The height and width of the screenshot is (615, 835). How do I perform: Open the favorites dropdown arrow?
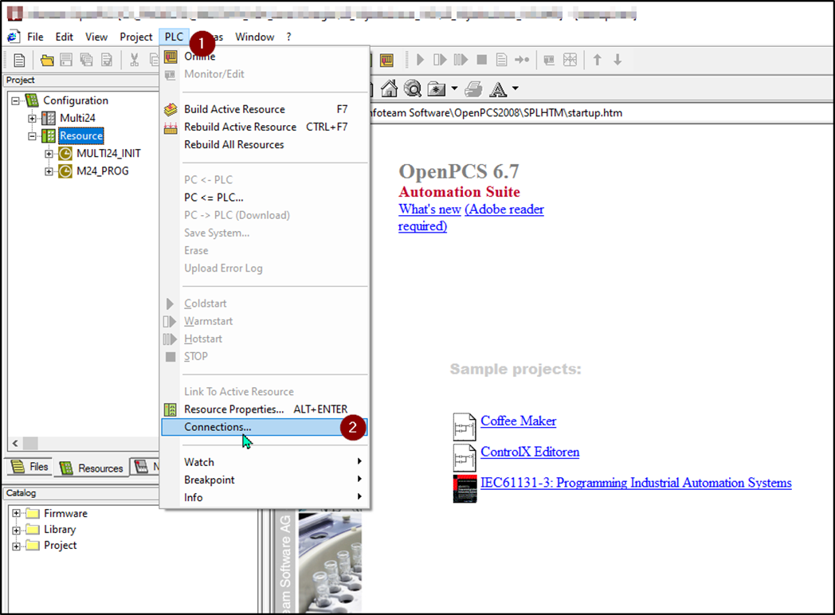point(454,88)
